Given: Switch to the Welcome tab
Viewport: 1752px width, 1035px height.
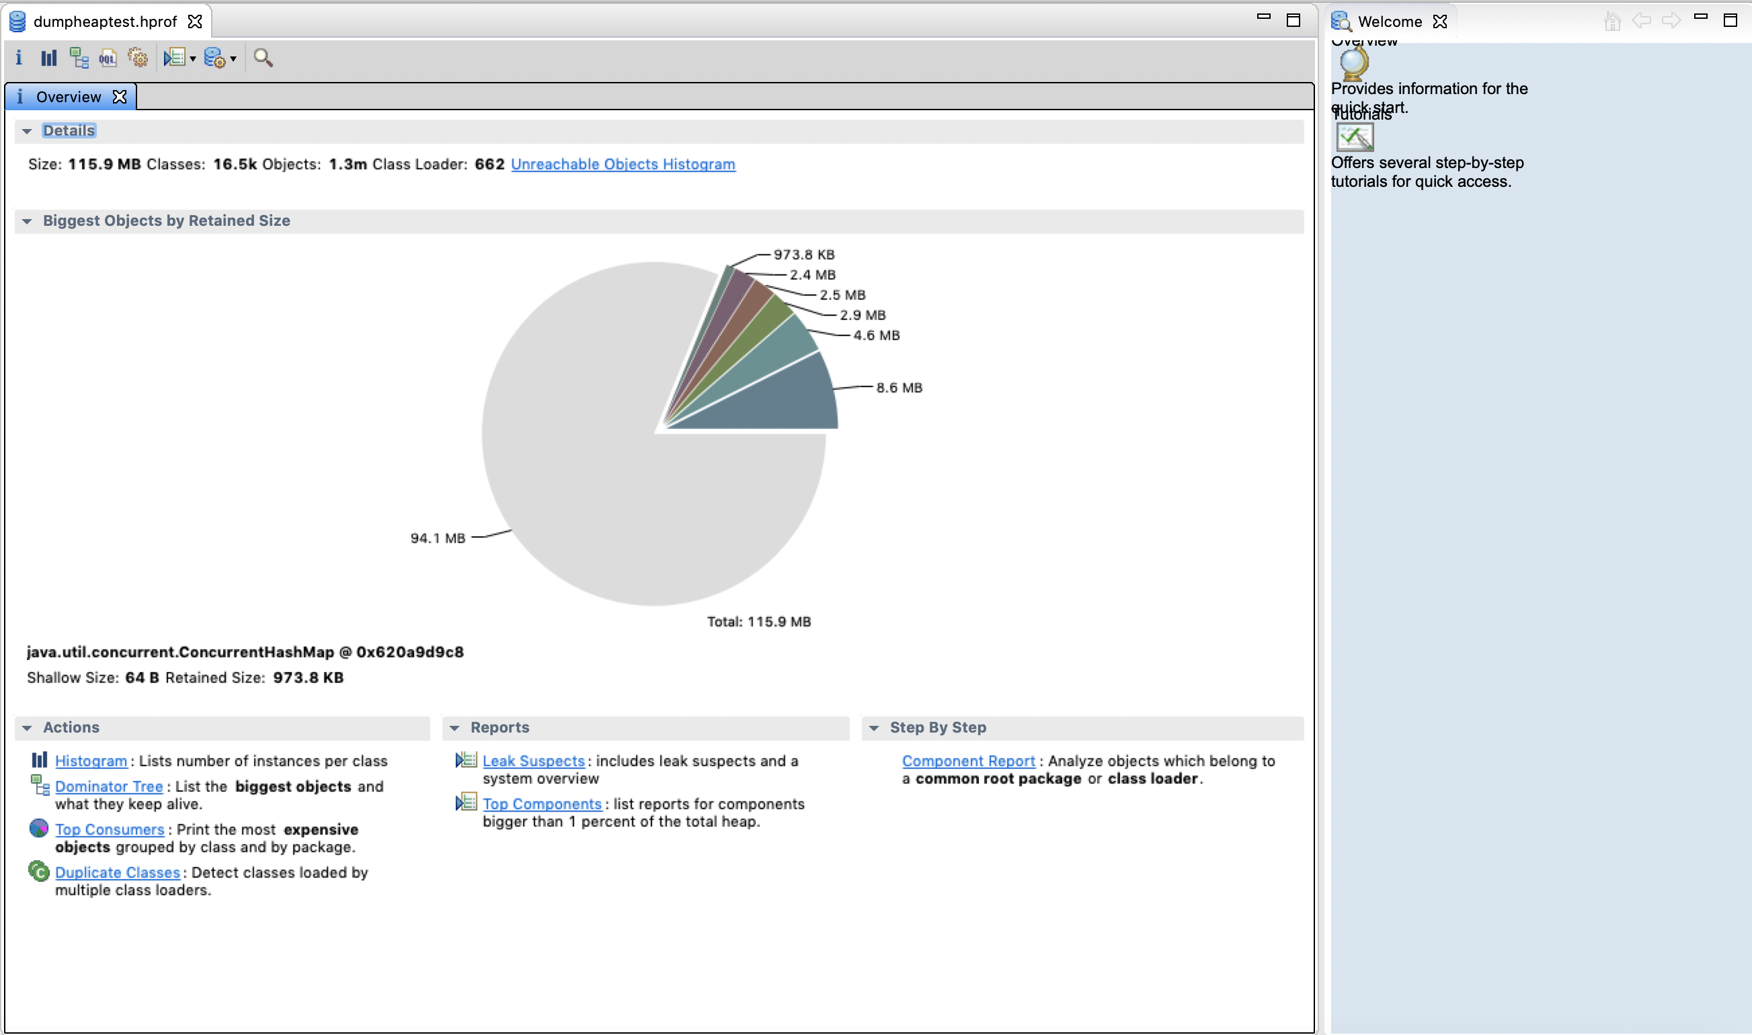Looking at the screenshot, I should pyautogui.click(x=1390, y=22).
